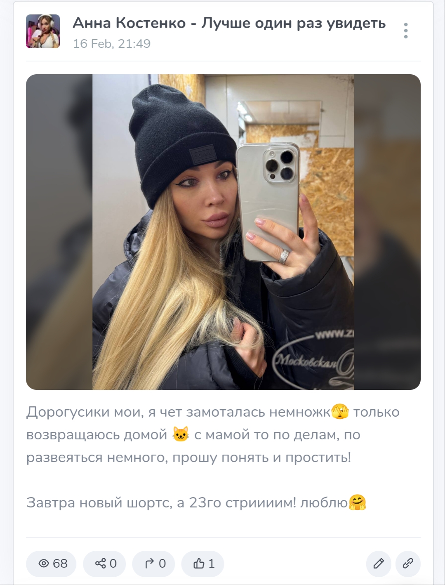Viewport: 445px width, 585px height.
Task: Click the likes count showing 1
Action: (x=212, y=563)
